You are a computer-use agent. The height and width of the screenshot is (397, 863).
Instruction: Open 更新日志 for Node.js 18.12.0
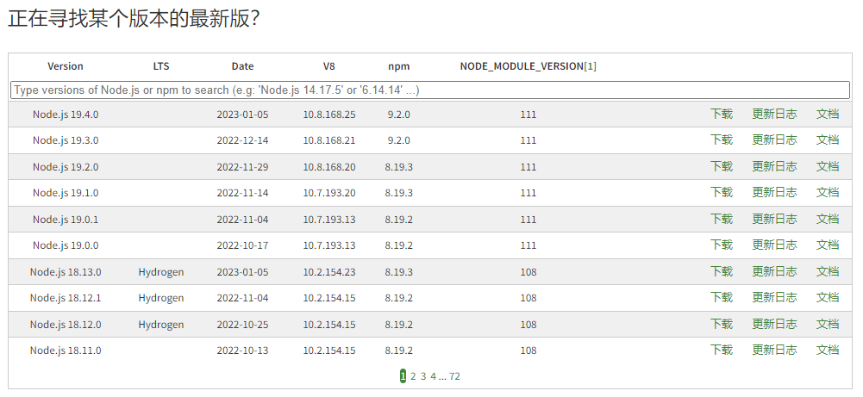[x=774, y=324]
